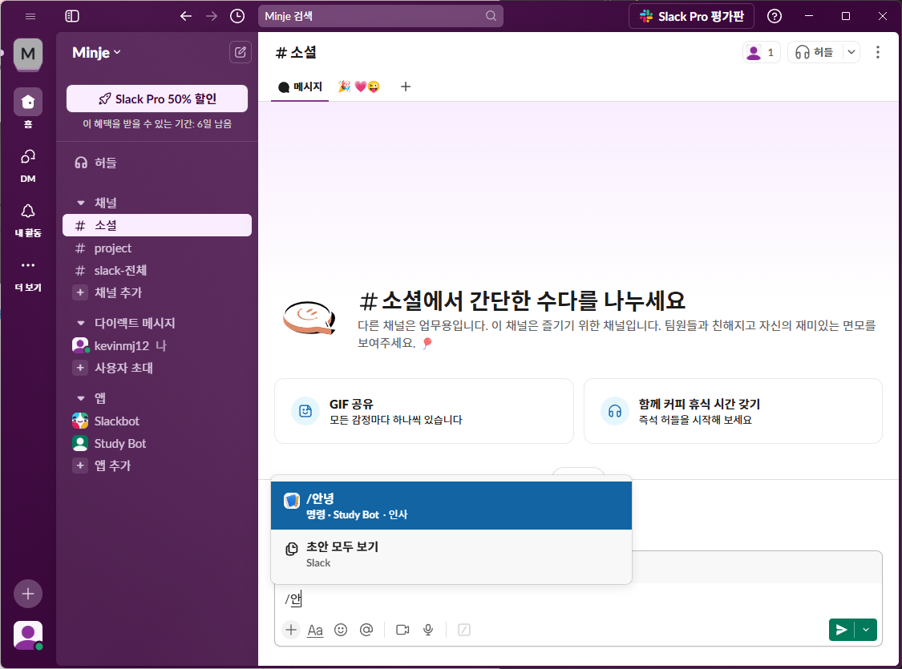Collapse the 다이렉트 메시지 section

[81, 323]
